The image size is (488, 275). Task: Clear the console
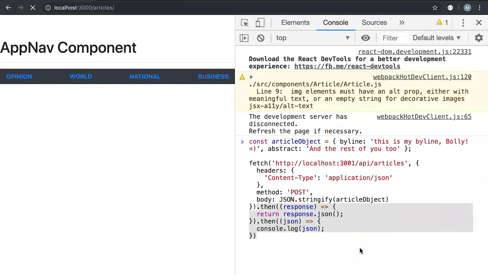[x=261, y=38]
